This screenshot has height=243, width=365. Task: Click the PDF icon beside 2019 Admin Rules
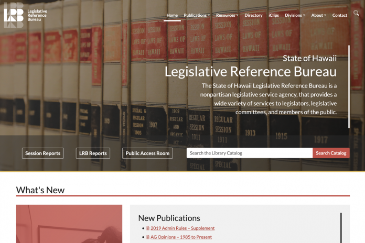[x=148, y=228]
